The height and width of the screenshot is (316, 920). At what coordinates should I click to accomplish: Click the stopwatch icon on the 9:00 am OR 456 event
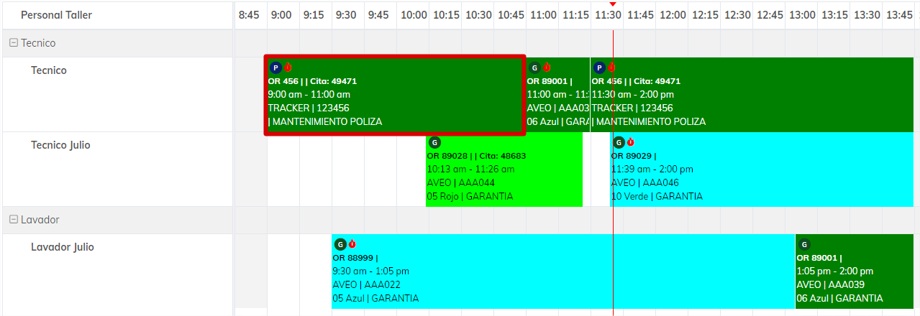click(x=288, y=68)
